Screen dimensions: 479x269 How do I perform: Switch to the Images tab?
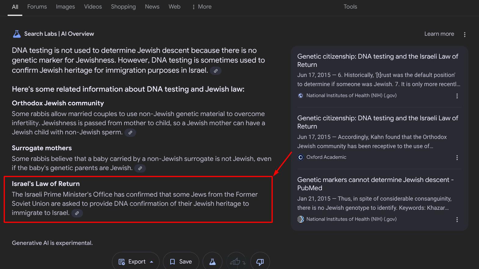pyautogui.click(x=65, y=7)
